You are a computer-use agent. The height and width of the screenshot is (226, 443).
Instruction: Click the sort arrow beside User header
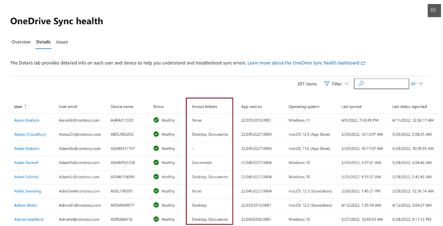click(x=25, y=107)
